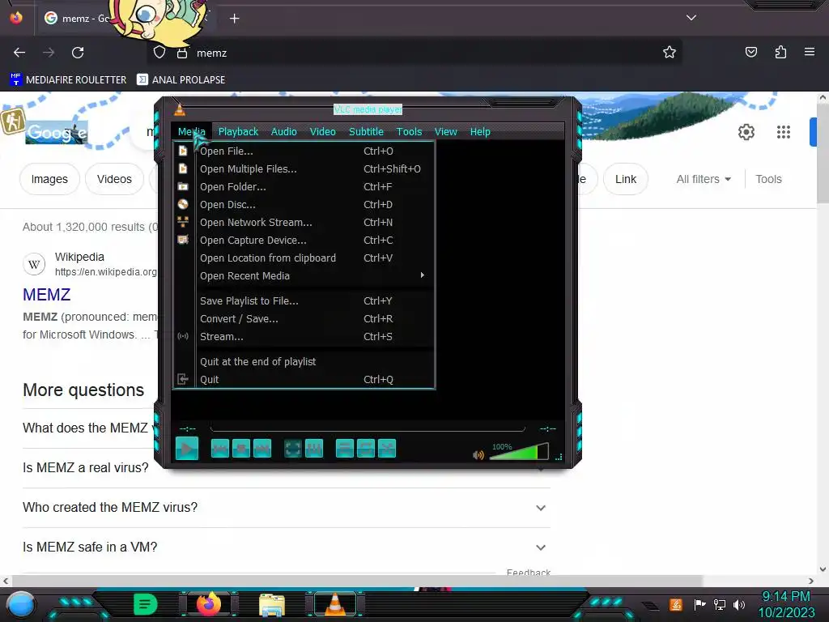
Task: Reload the Firefox page
Action: pos(78,53)
